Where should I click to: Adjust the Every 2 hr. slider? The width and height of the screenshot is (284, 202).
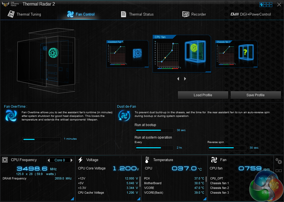tap(154, 148)
